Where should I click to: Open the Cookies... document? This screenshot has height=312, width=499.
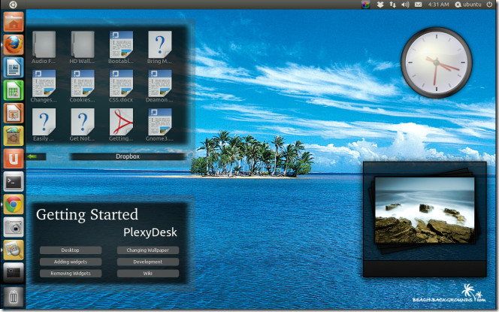point(82,86)
